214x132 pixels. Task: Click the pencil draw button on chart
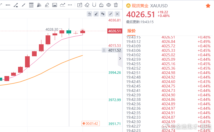tap(96, 14)
